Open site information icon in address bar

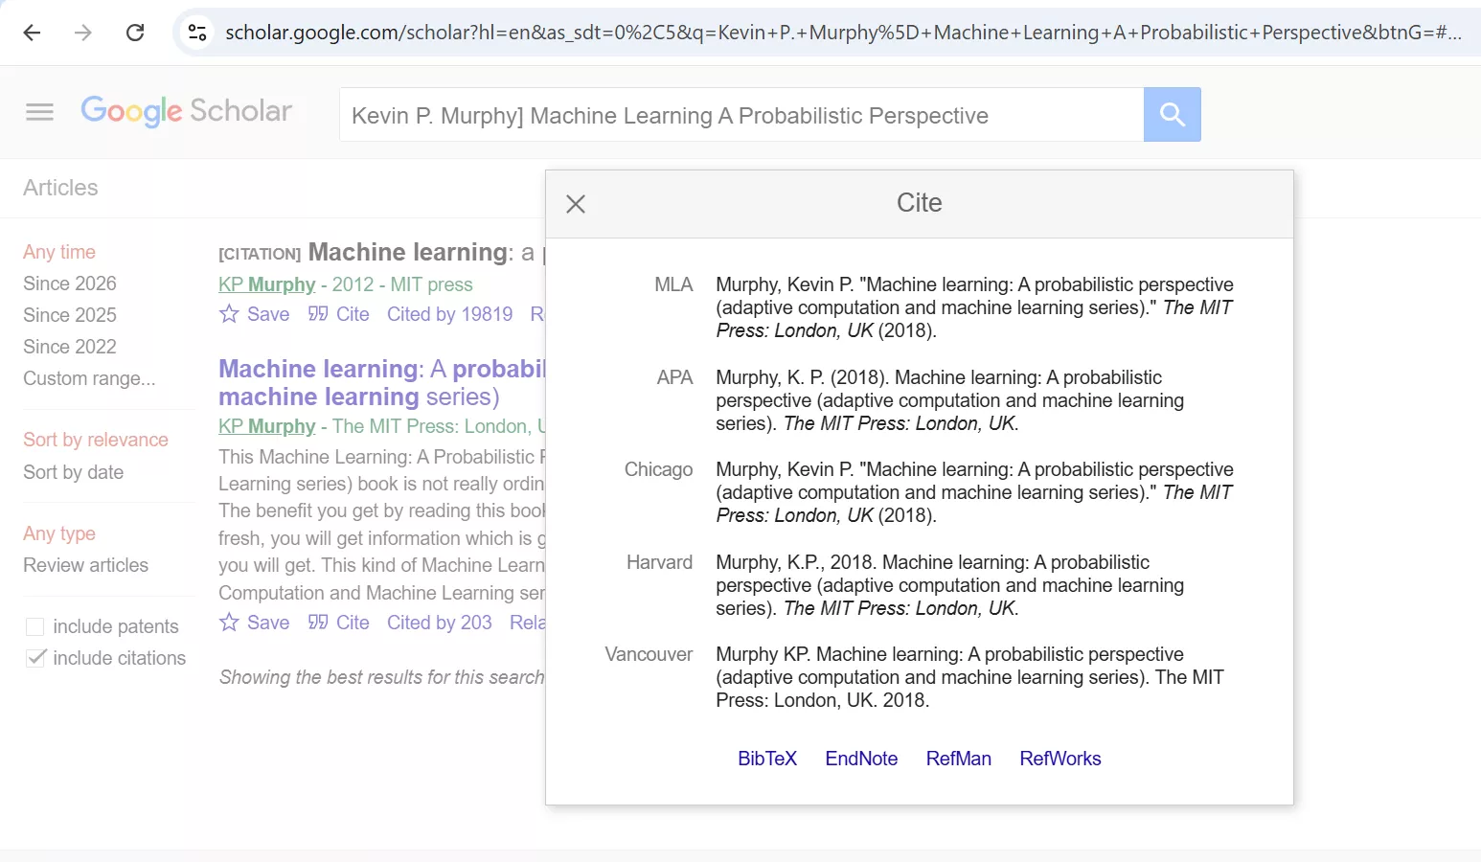coord(196,32)
